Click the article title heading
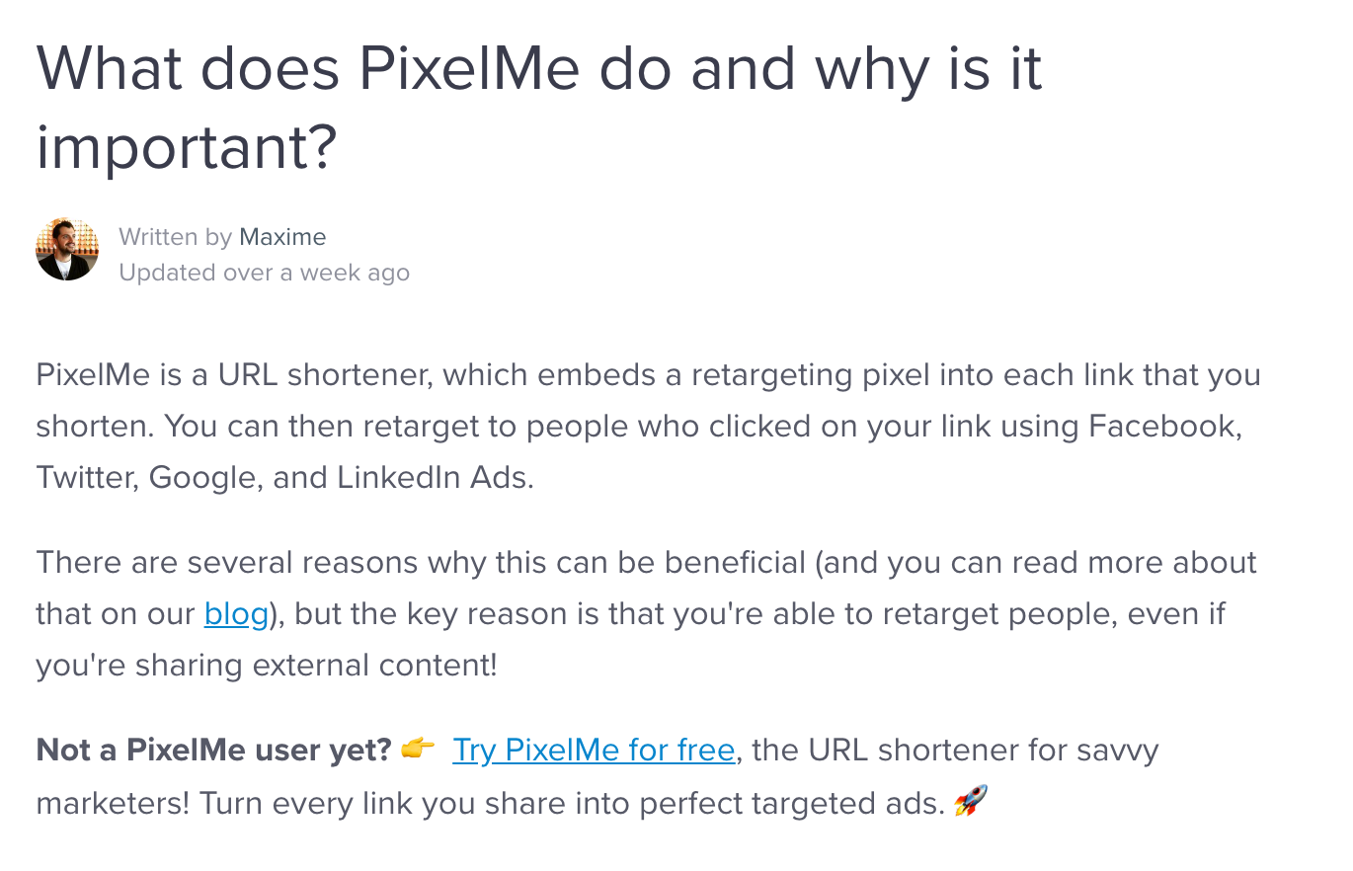The height and width of the screenshot is (871, 1353). pos(539,108)
